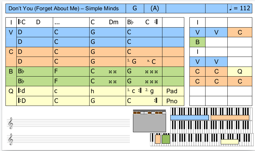This screenshot has width=255, height=151.
Task: Select the song title Don't You (Forget About Me)
Action: (x=63, y=8)
